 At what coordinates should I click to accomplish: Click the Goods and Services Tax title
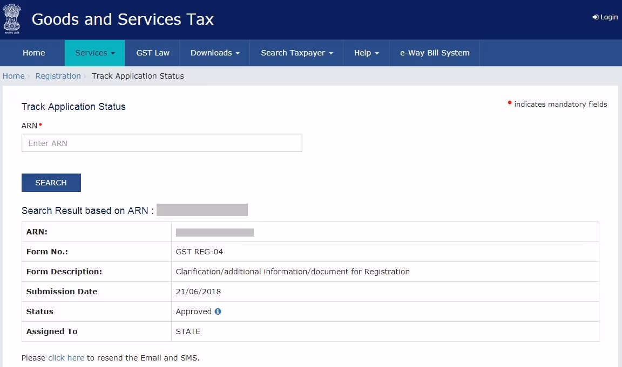pos(123,19)
